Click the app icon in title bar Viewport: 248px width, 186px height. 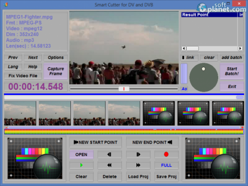[6, 4]
